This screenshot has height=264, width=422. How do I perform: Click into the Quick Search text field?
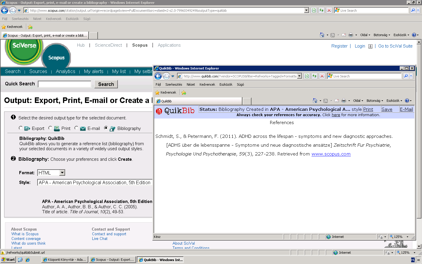click(65, 84)
